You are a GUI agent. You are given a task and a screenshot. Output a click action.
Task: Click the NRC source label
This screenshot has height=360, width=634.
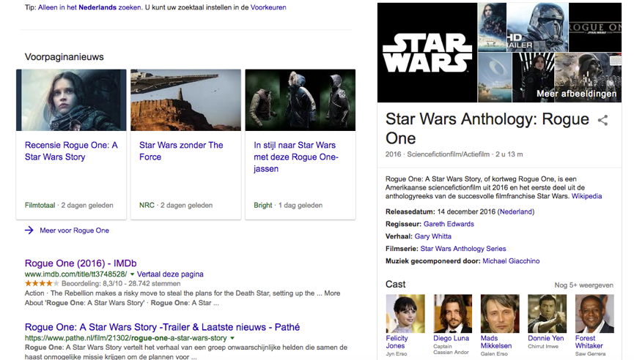[147, 205]
